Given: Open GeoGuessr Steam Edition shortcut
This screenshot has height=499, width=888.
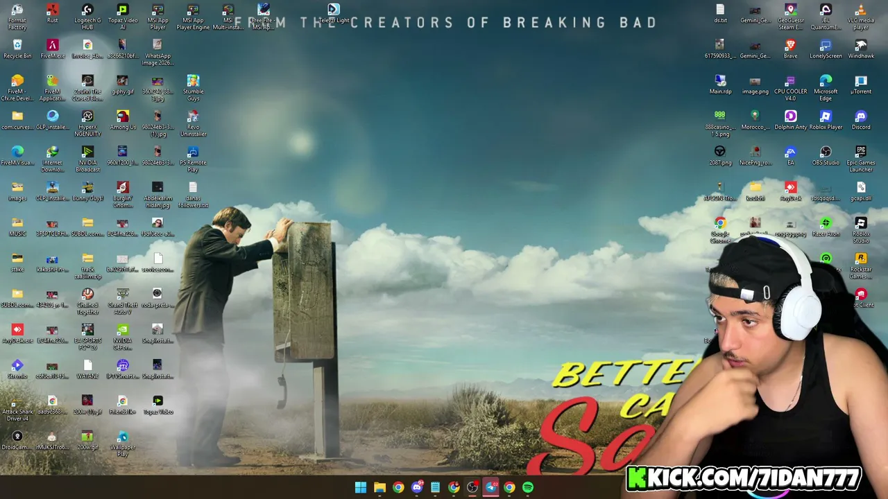Looking at the screenshot, I should [790, 17].
